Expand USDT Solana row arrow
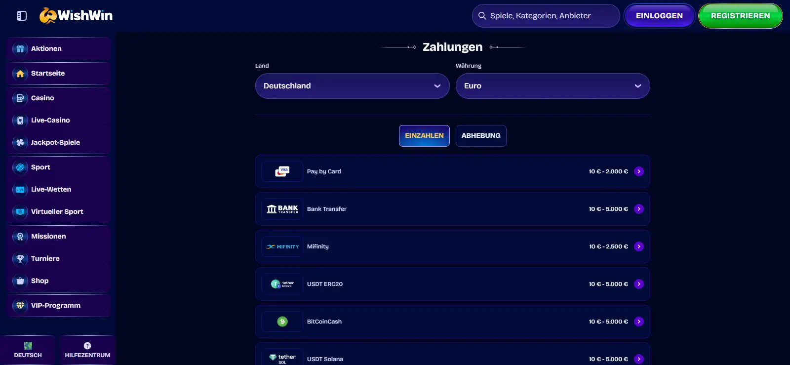The width and height of the screenshot is (790, 365). pos(639,359)
